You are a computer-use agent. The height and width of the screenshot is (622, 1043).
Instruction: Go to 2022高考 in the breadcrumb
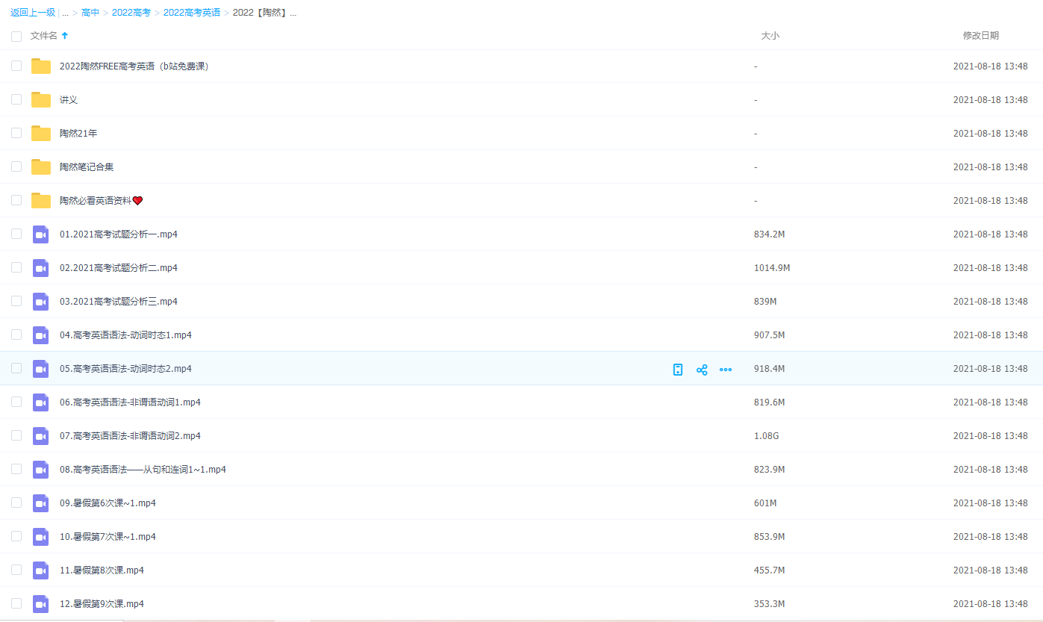click(x=131, y=13)
